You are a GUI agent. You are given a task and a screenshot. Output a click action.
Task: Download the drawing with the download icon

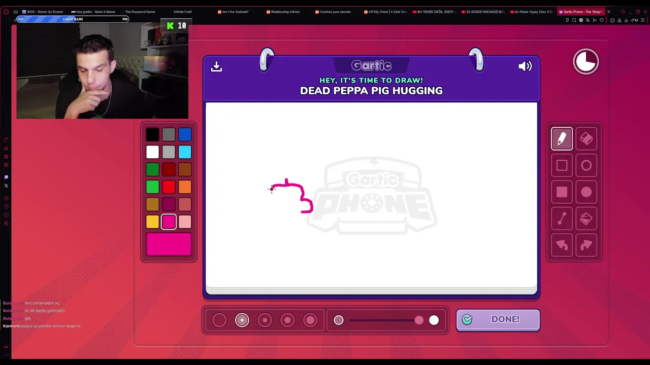217,66
